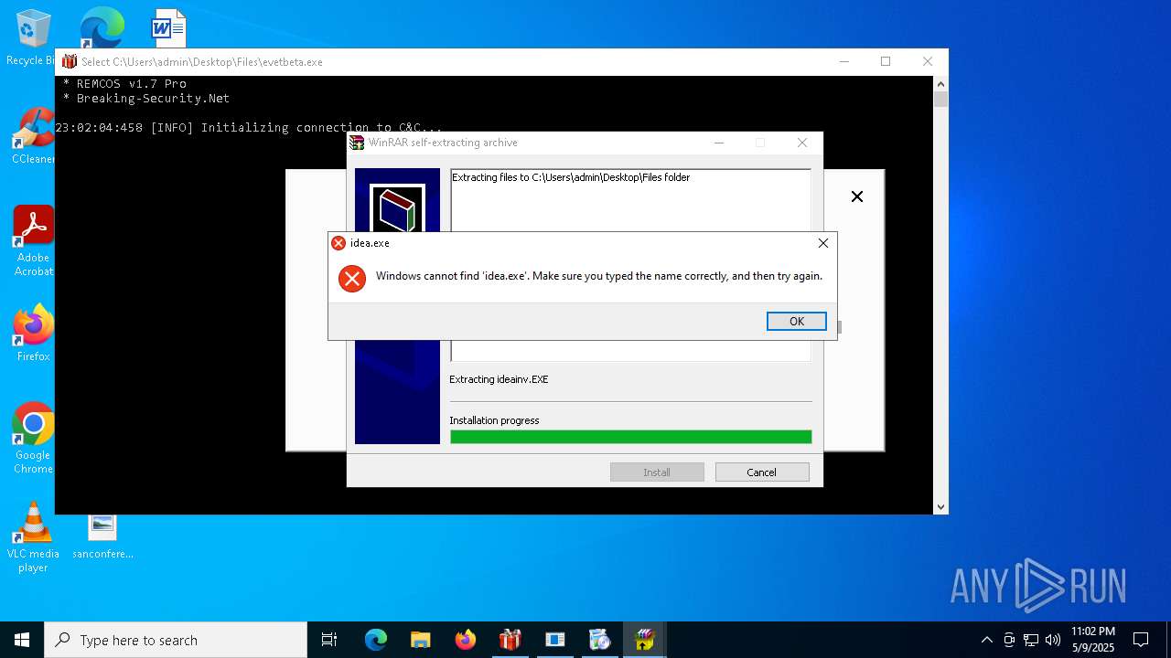Image resolution: width=1171 pixels, height=658 pixels.
Task: Open Recycle Bin desktop icon
Action: (33, 37)
